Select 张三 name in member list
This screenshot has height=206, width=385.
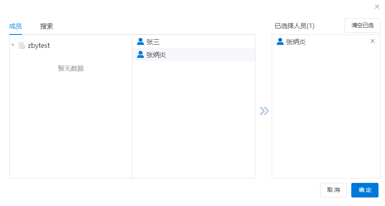click(x=153, y=41)
